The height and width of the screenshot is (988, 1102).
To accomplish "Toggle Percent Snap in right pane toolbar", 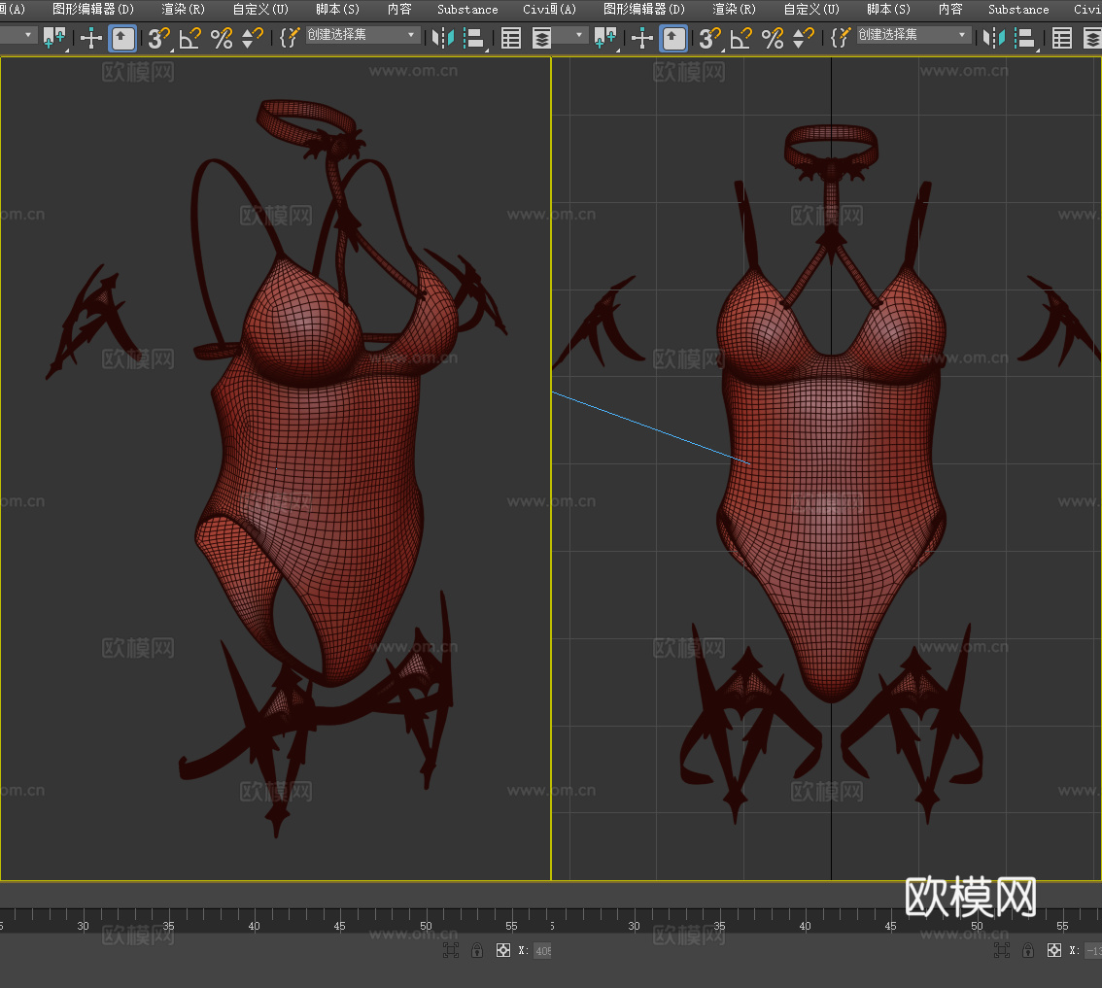I will click(773, 38).
